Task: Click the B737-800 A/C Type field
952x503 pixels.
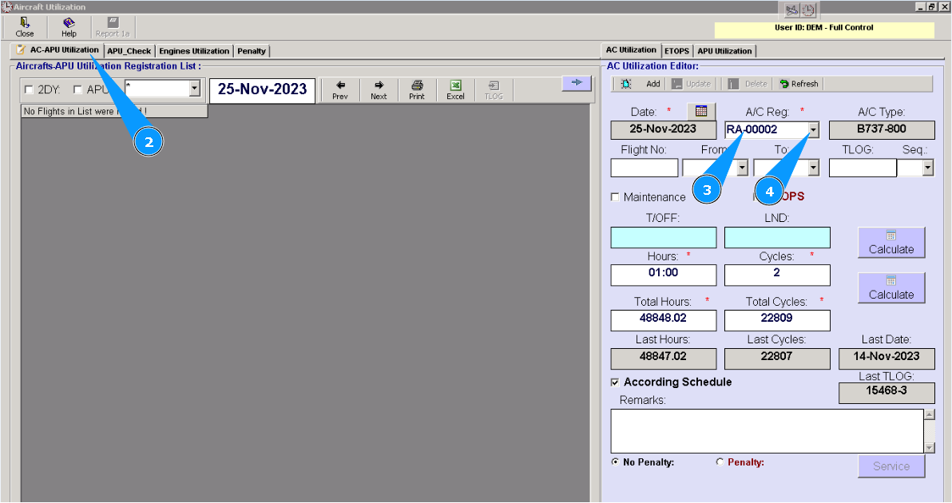Action: 882,130
